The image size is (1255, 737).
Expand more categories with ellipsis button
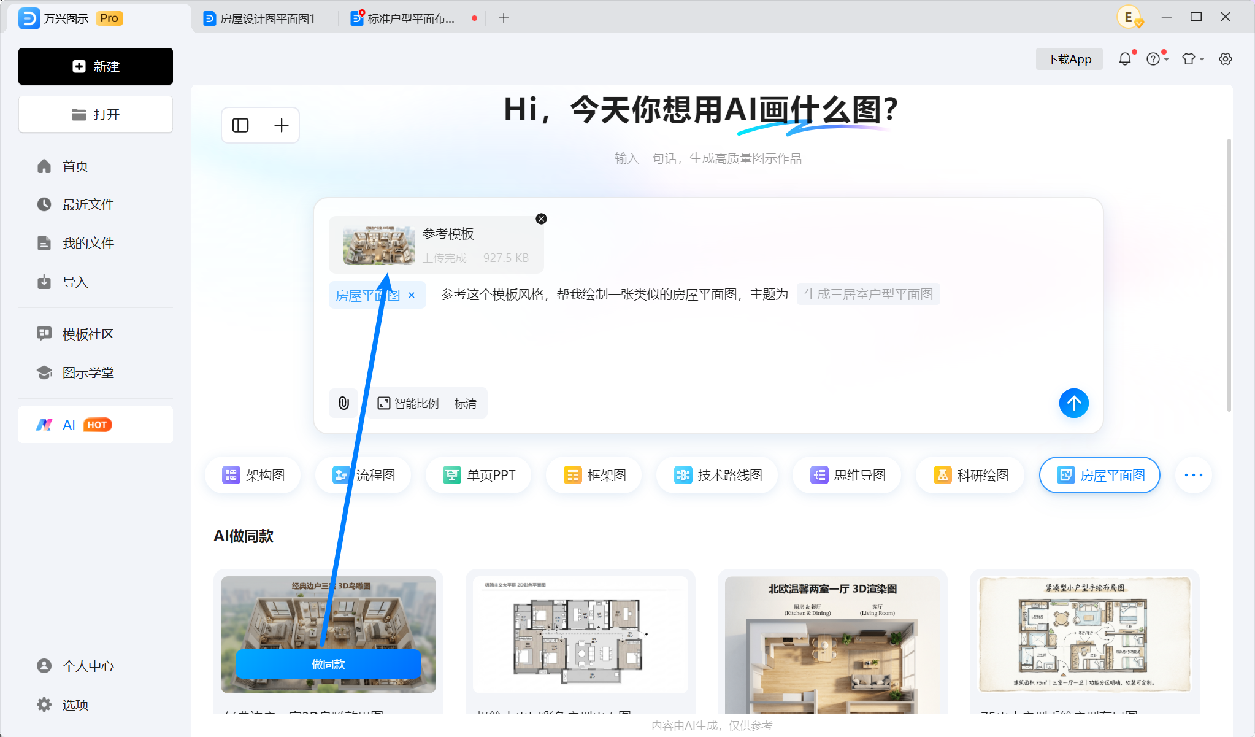click(x=1194, y=475)
